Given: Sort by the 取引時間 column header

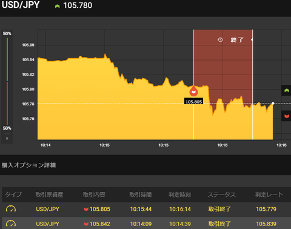Looking at the screenshot, I should click(141, 194).
